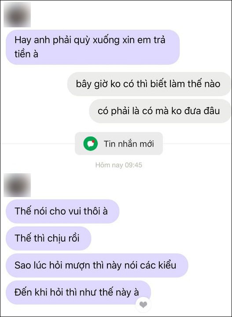Select the "Hay anh phải quỳ xuống" message

(x=93, y=47)
